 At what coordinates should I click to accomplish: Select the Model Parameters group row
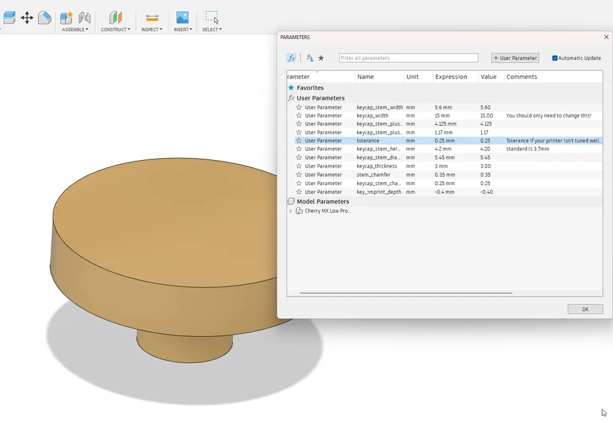444,201
